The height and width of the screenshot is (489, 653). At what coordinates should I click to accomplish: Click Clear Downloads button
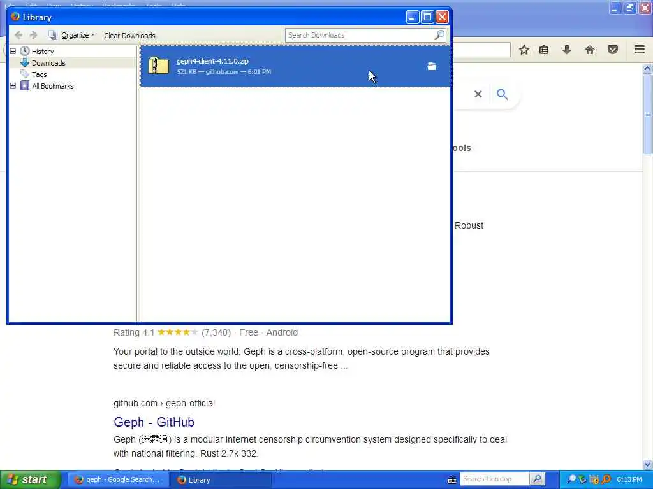[x=129, y=36]
